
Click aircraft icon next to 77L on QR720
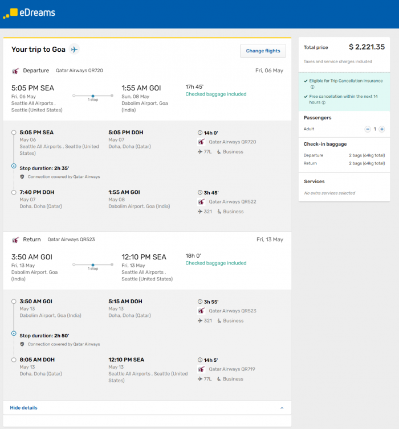pos(200,152)
